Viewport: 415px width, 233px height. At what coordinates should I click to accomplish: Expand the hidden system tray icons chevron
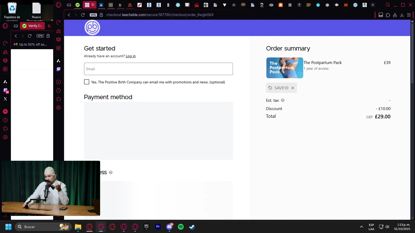click(x=361, y=227)
